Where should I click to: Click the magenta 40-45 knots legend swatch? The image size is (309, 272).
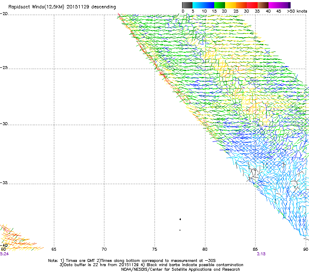274,5
